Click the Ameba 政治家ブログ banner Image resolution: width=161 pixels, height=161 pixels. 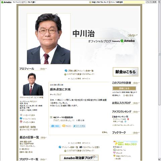coord(79,158)
